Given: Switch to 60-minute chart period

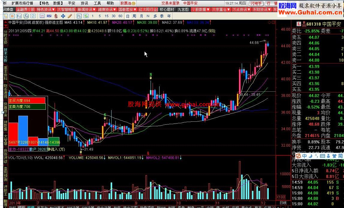Looking at the screenshot, I should [121, 16].
